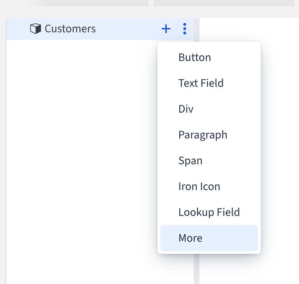The image size is (299, 284).
Task: Choose "Button" from the insert menu
Action: (x=194, y=57)
